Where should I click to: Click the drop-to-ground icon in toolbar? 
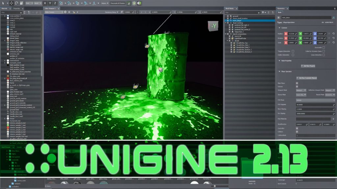click(94, 3)
